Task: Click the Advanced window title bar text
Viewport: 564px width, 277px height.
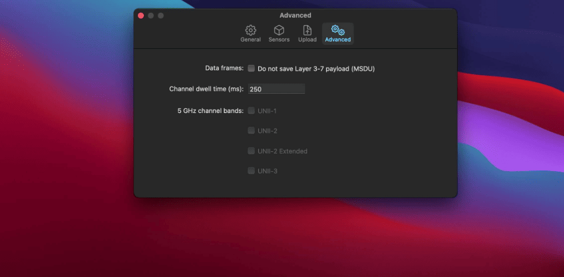Action: (x=295, y=16)
